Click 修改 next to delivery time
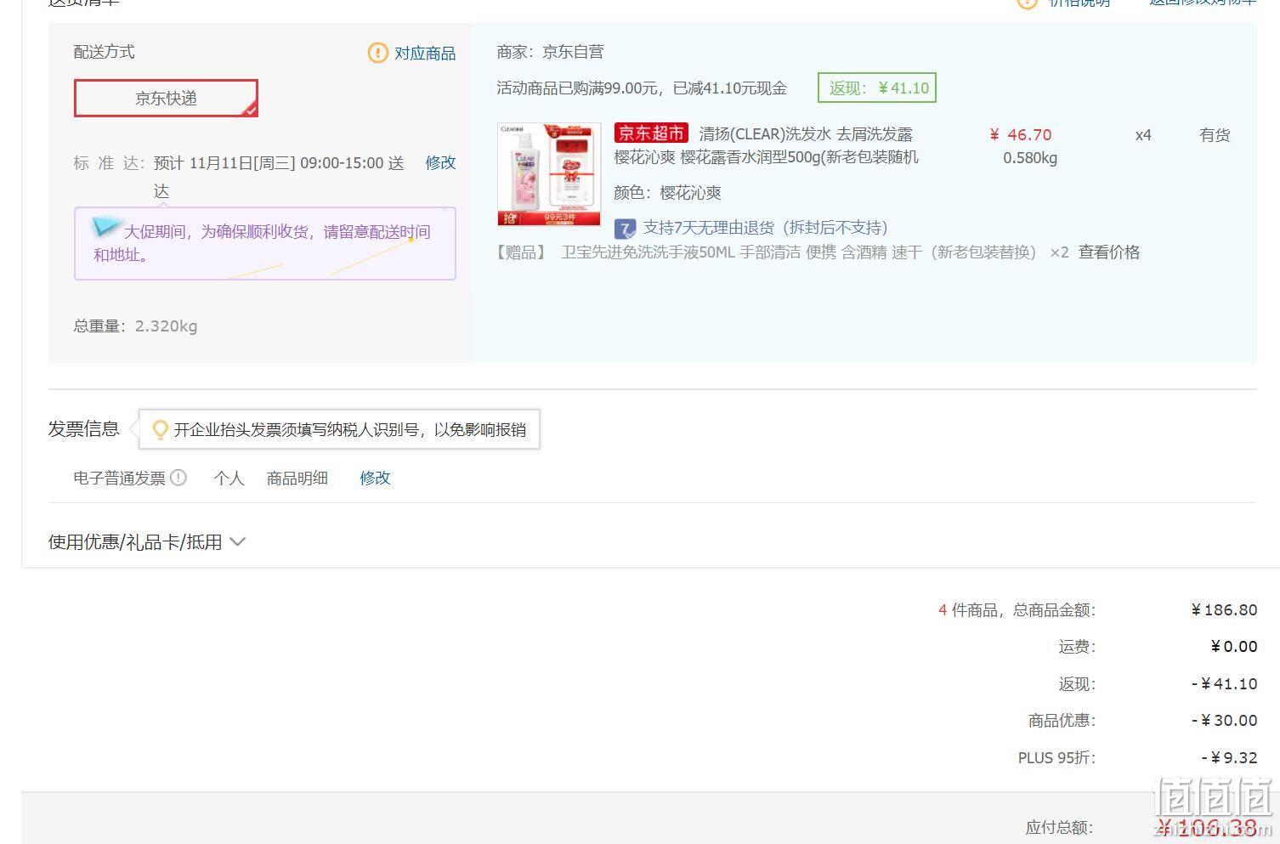Viewport: 1280px width, 844px height. 440,162
